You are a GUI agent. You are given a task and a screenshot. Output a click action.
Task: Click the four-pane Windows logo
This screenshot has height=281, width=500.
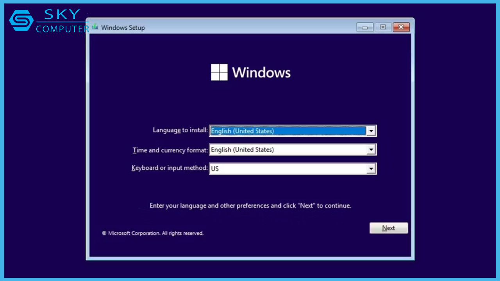(219, 72)
